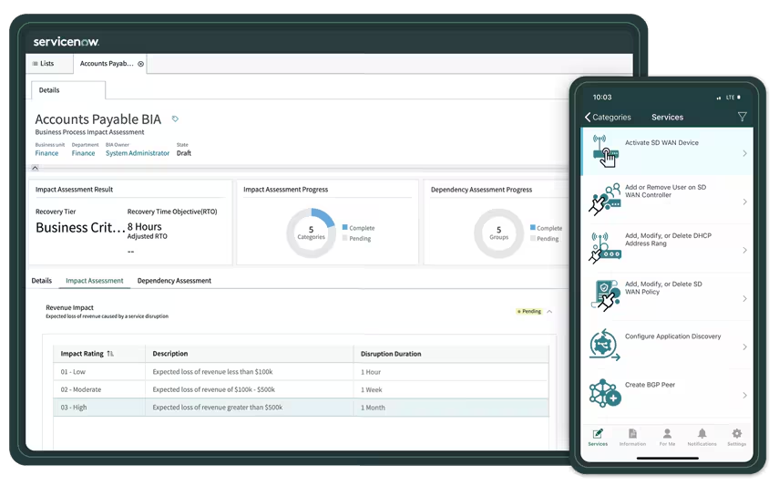Collapse the header details section arrow
This screenshot has height=486, width=779.
pyautogui.click(x=35, y=168)
